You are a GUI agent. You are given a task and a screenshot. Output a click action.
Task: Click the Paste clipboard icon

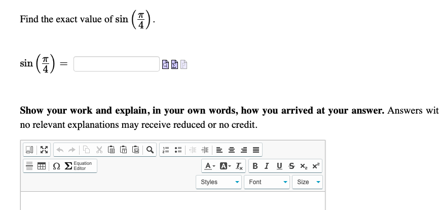111,150
